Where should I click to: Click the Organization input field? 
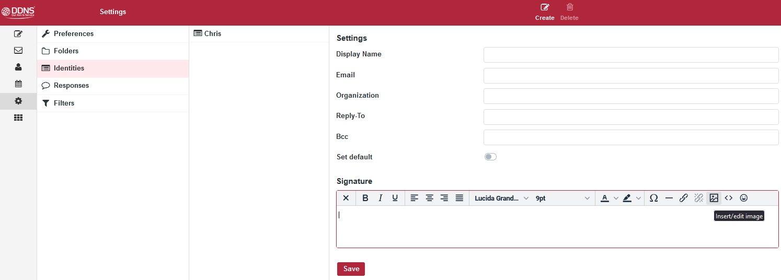631,96
